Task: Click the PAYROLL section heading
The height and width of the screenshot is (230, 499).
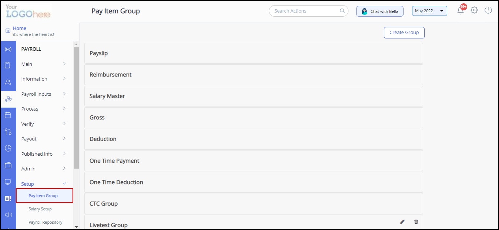Action: (31, 49)
